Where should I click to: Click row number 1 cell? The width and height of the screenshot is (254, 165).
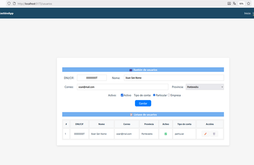66,134
